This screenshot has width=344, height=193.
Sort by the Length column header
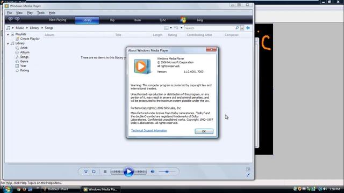pyautogui.click(x=157, y=35)
